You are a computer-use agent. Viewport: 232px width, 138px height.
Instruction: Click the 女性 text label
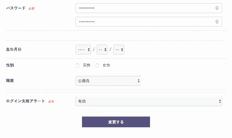[x=106, y=65]
